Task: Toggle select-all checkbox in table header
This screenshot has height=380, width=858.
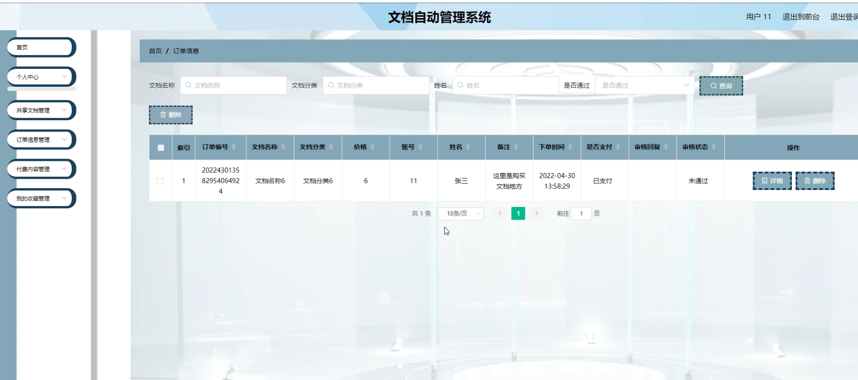Action: [161, 148]
